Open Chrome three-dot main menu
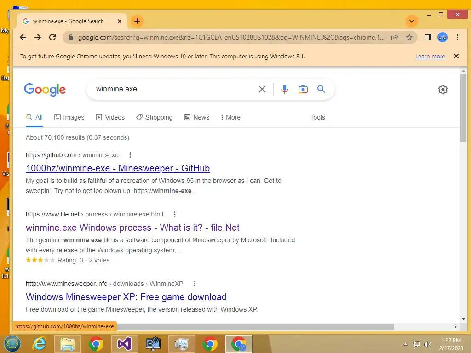 point(457,37)
